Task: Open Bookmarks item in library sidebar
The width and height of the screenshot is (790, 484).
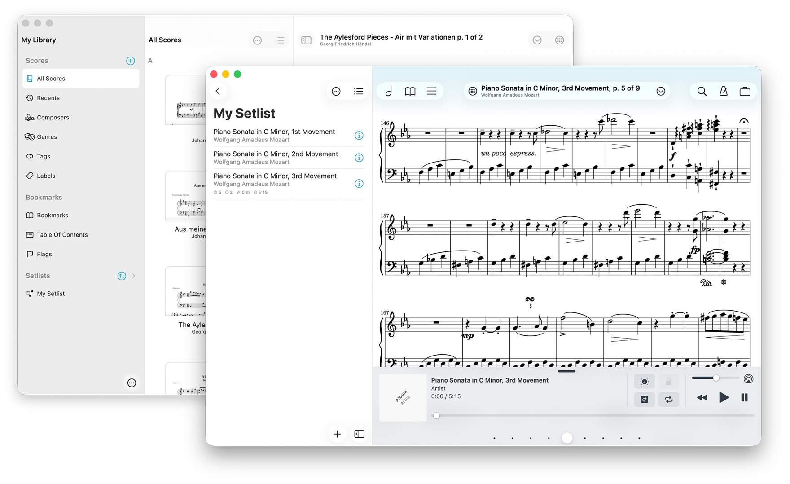Action: point(81,215)
